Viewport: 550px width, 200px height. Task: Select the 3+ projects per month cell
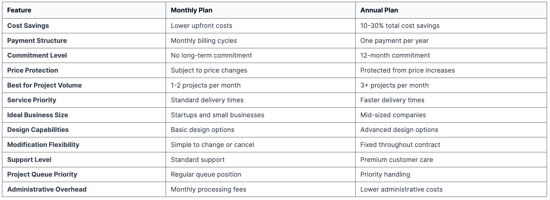(x=394, y=85)
